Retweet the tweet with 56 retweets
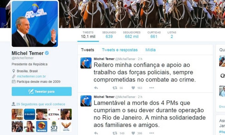Screen dimensions: 225x135 tap(115, 88)
